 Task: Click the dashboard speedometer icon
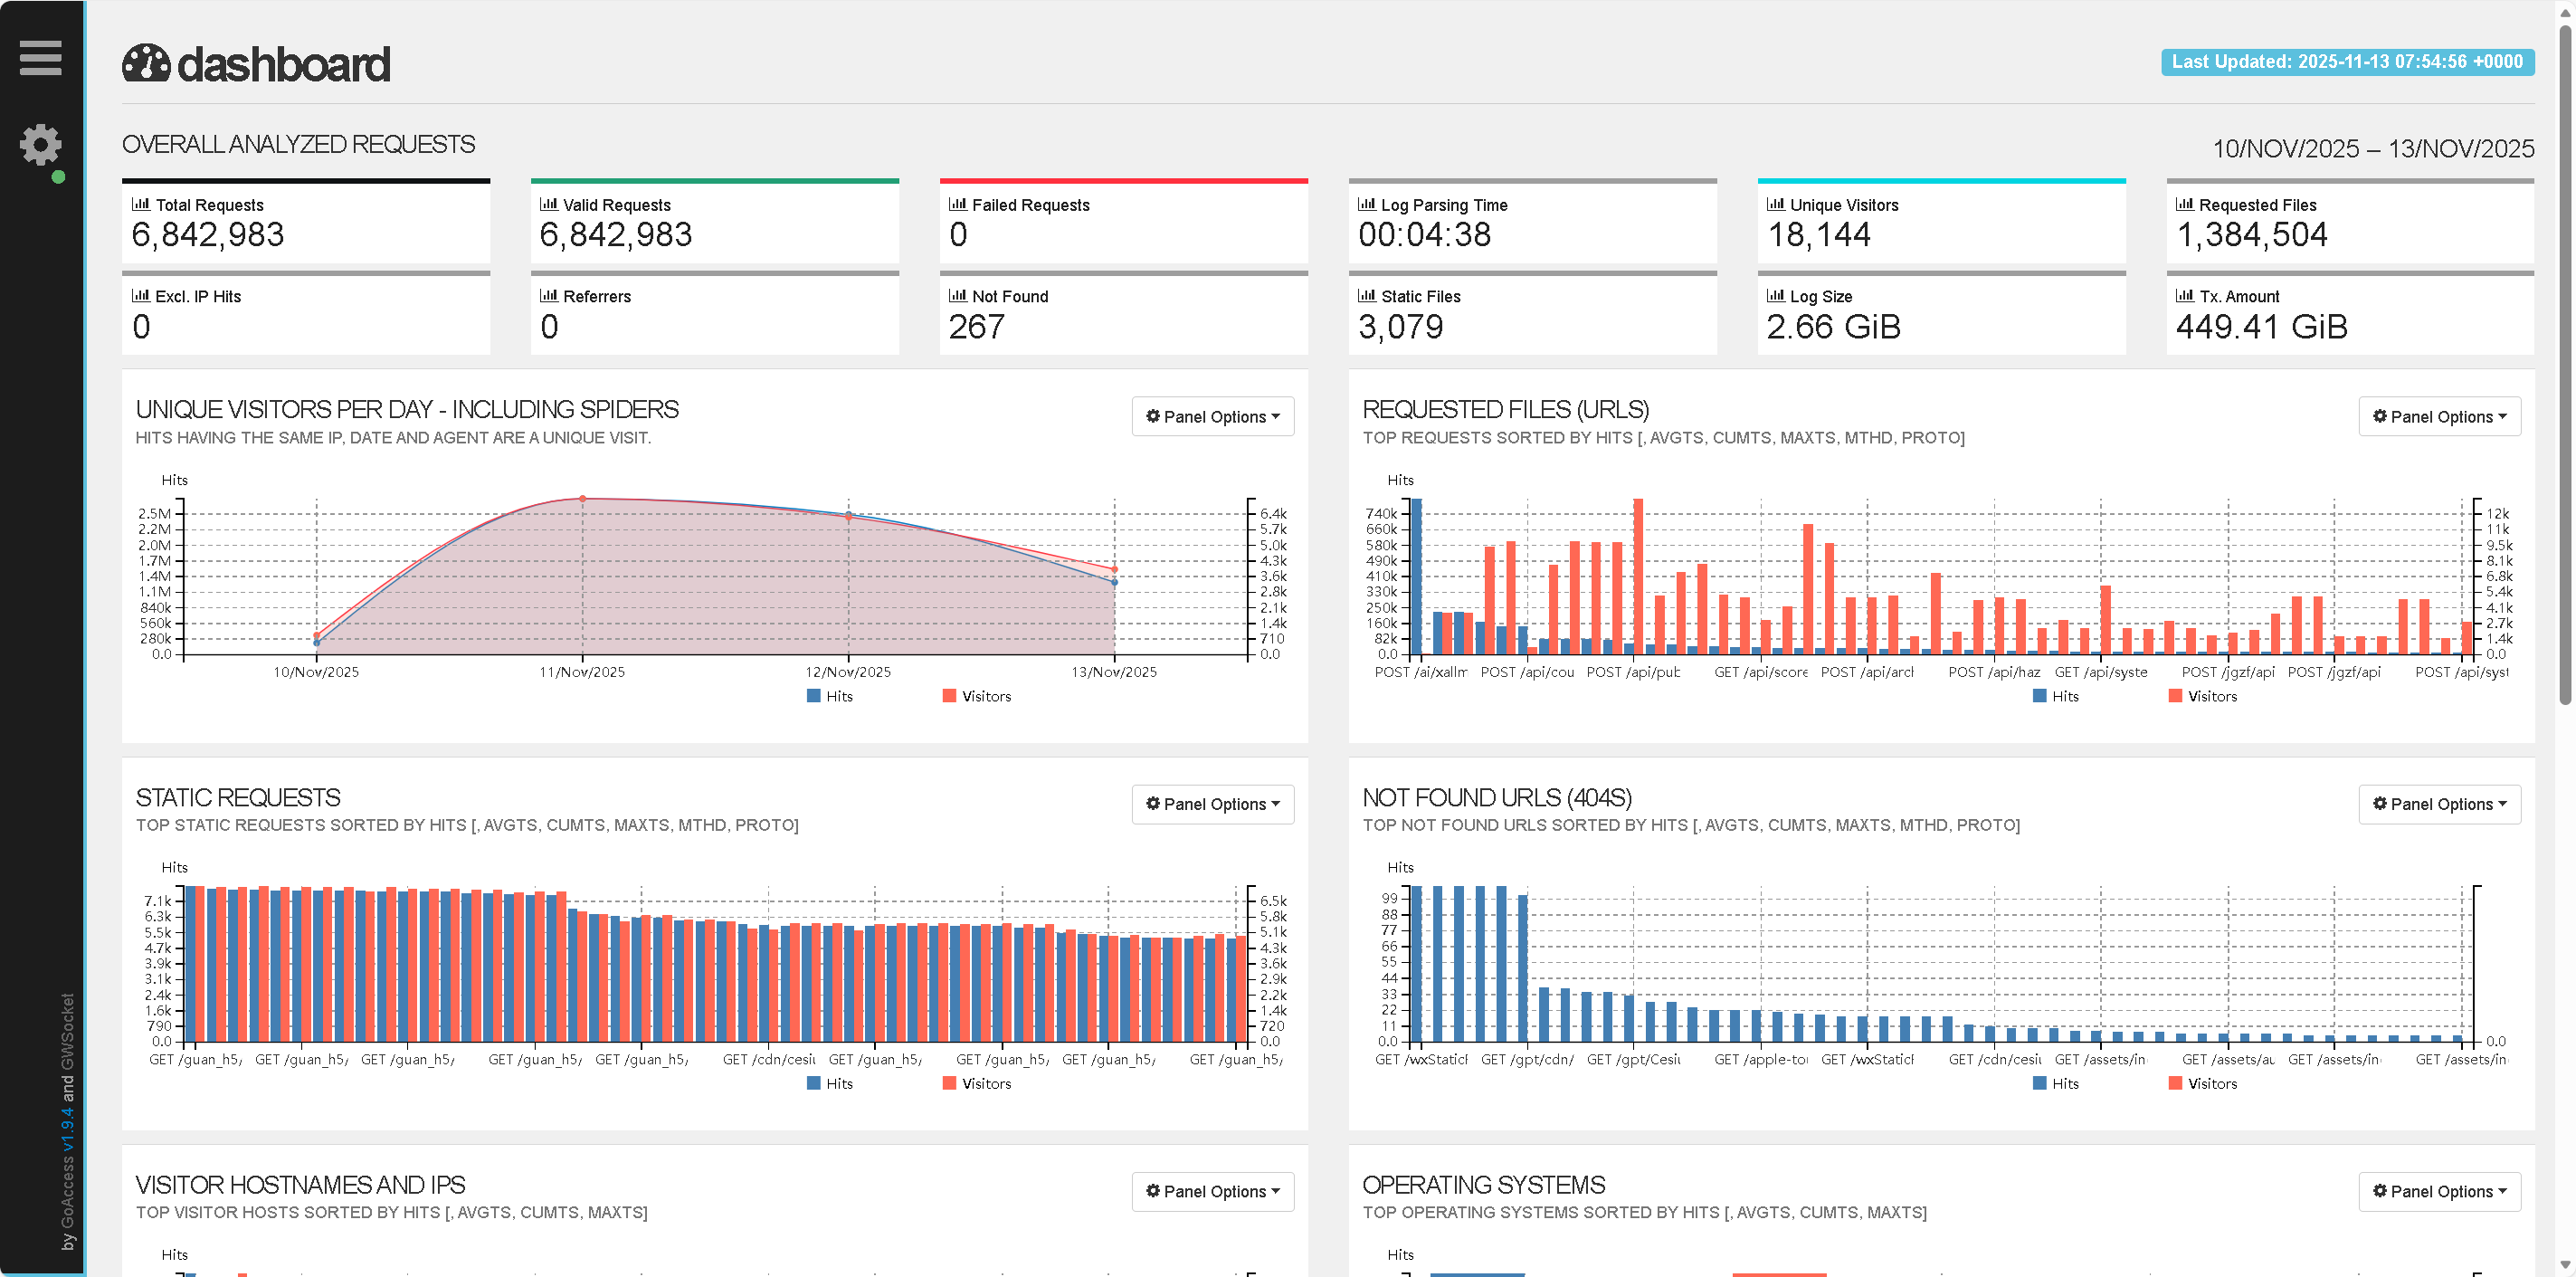146,63
